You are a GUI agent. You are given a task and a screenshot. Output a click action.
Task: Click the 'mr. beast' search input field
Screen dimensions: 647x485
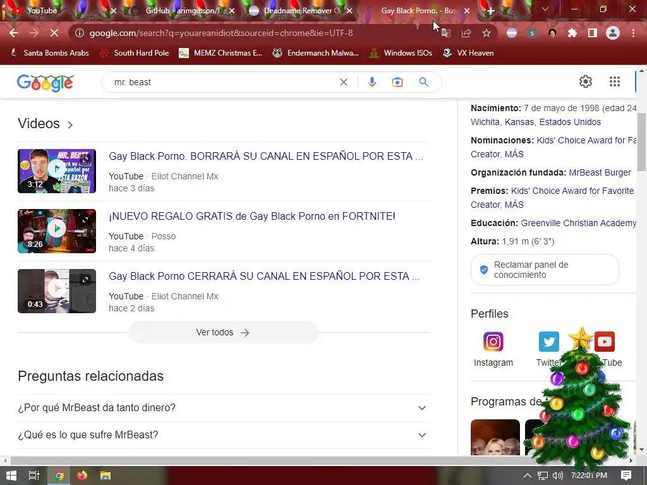(223, 82)
